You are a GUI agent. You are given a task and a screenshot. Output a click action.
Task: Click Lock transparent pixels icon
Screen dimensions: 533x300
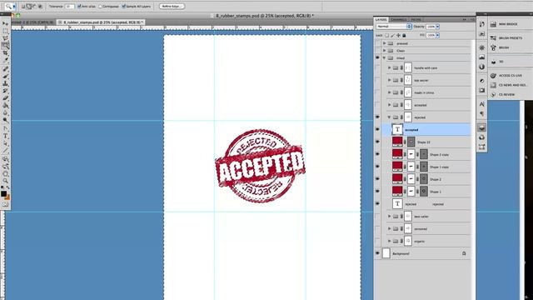pos(386,35)
